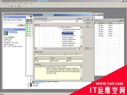
Task: Click the green status square for item 205
Action: click(x=27, y=25)
